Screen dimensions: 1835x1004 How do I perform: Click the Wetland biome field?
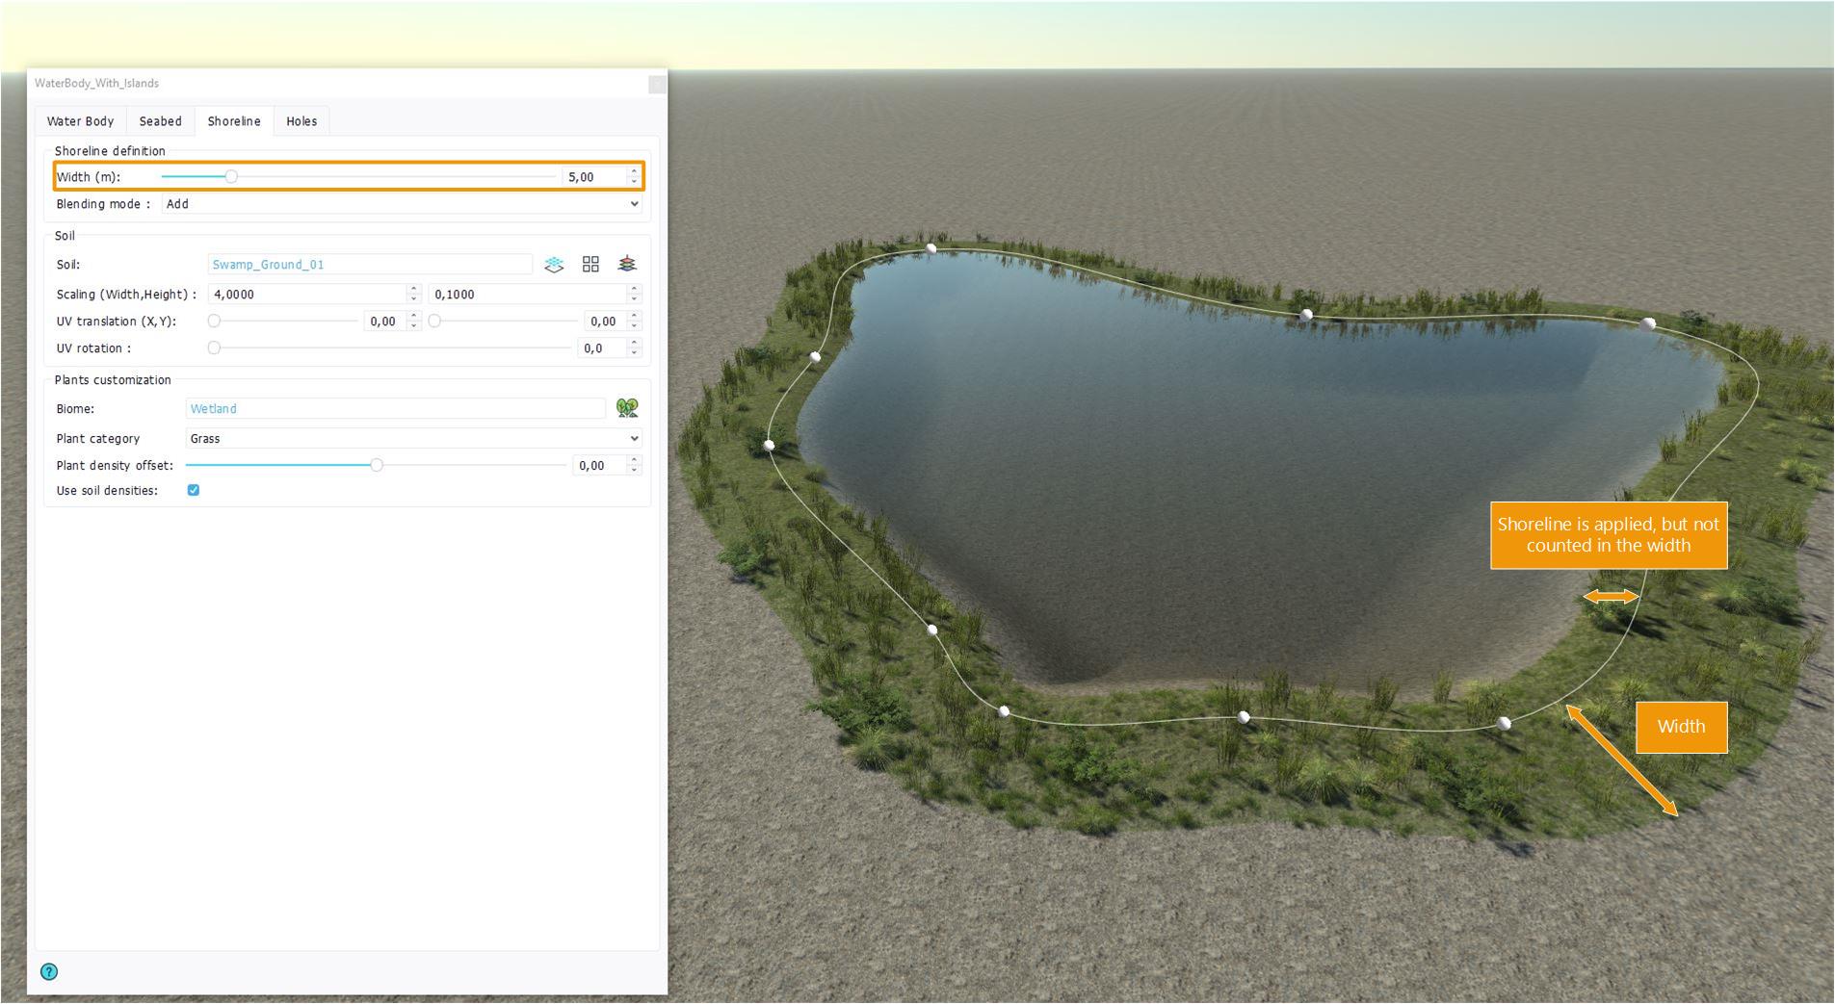coord(395,409)
